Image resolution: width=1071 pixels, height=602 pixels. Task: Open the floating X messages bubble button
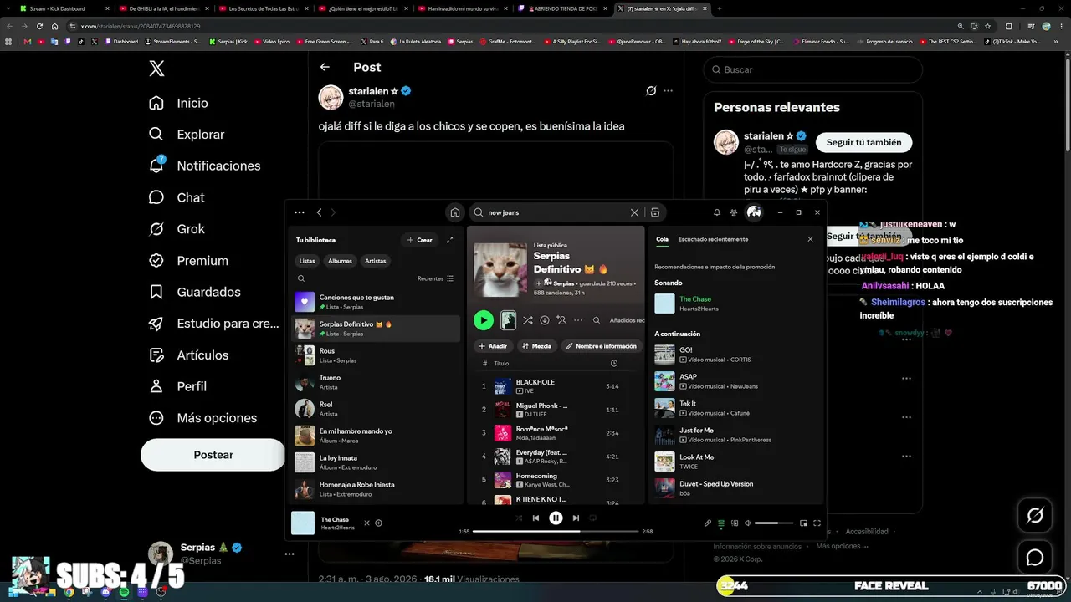[1035, 558]
